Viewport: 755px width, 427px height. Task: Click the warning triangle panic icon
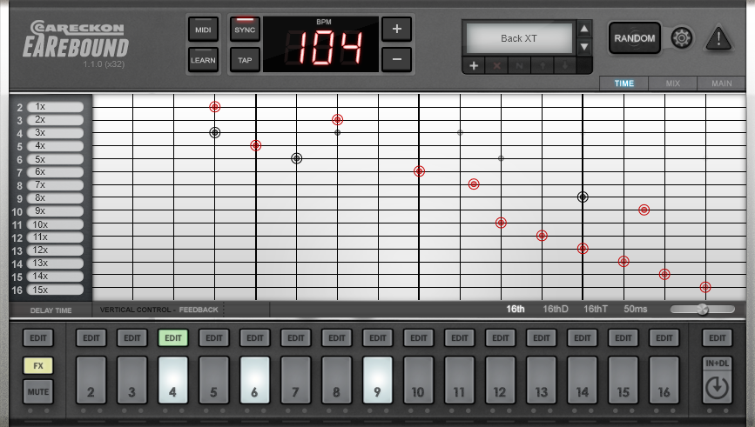pyautogui.click(x=718, y=38)
